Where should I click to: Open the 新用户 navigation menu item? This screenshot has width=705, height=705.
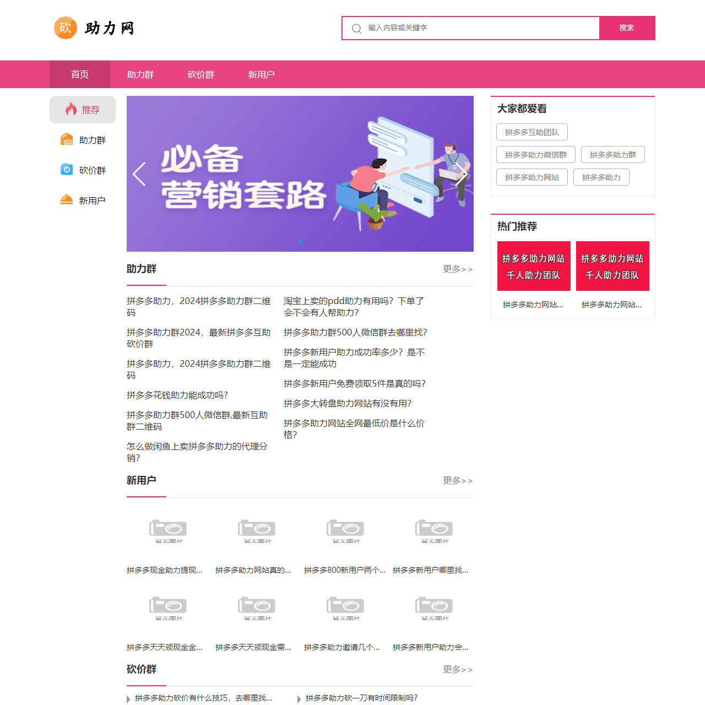(262, 74)
